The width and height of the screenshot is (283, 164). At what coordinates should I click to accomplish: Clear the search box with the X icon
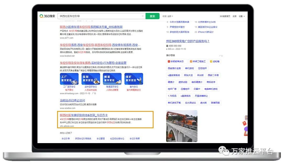[143, 16]
